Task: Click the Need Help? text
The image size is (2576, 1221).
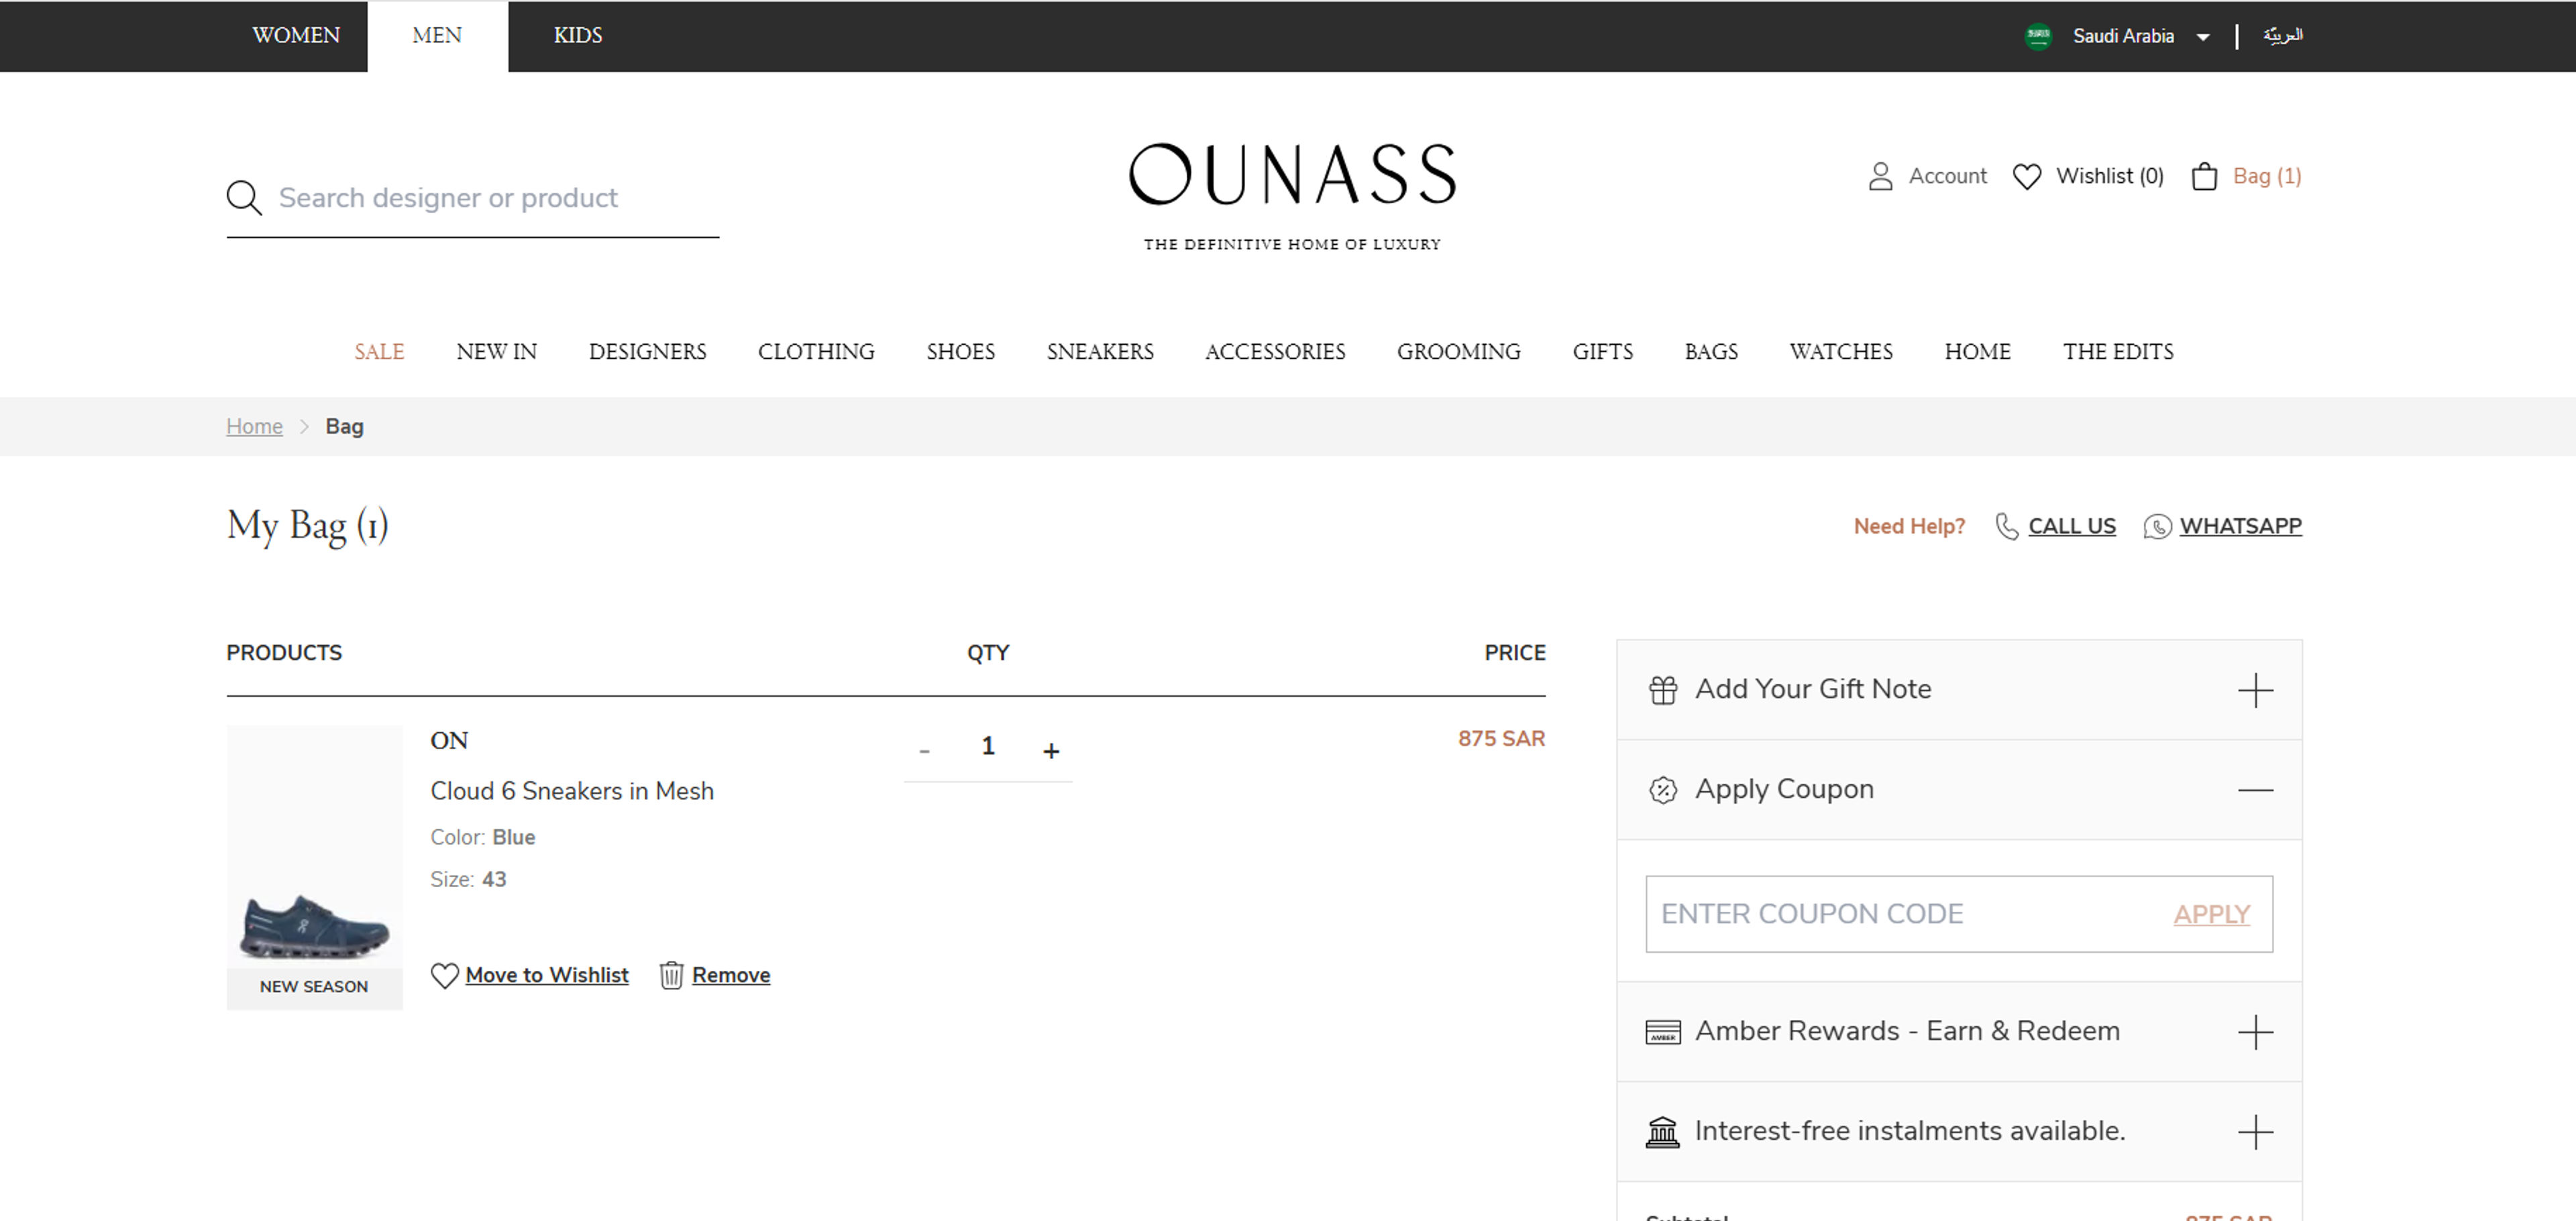Action: [1908, 526]
